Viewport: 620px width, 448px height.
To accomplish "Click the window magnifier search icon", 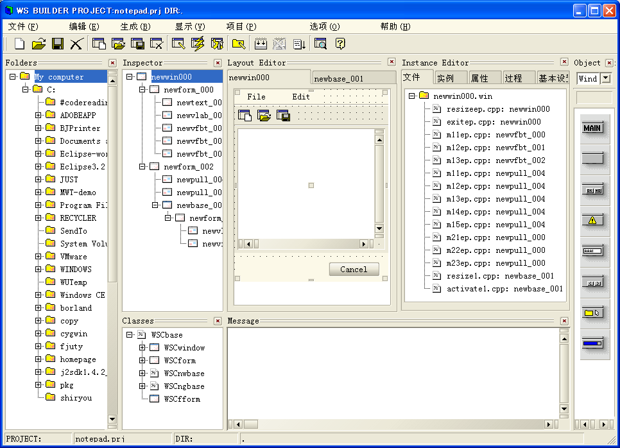I will click(x=321, y=44).
